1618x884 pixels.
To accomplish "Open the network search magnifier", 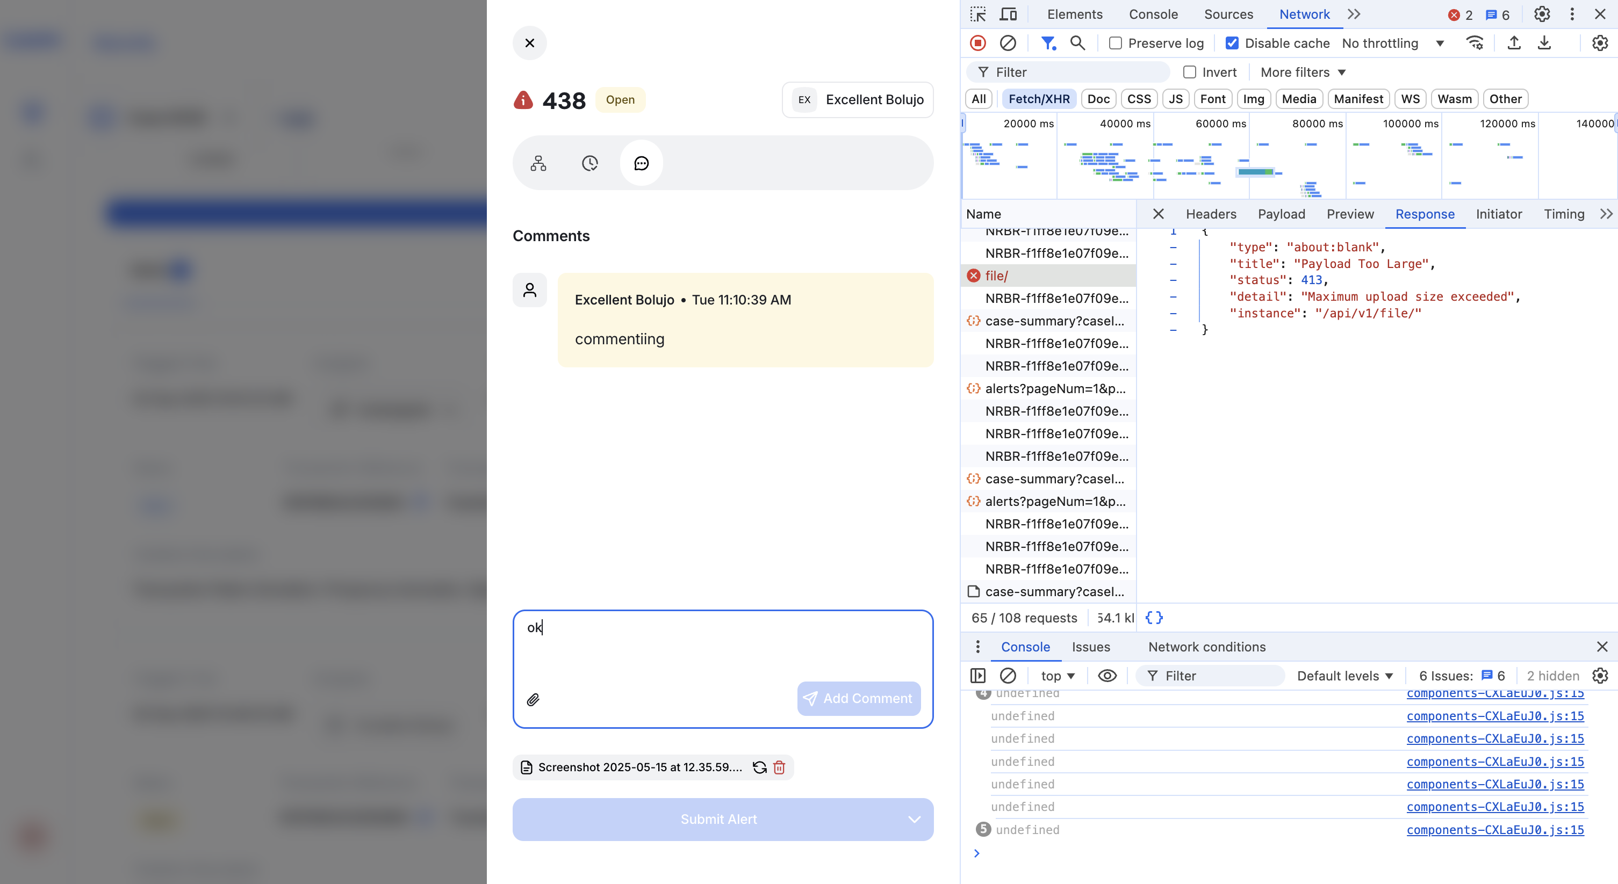I will point(1077,42).
